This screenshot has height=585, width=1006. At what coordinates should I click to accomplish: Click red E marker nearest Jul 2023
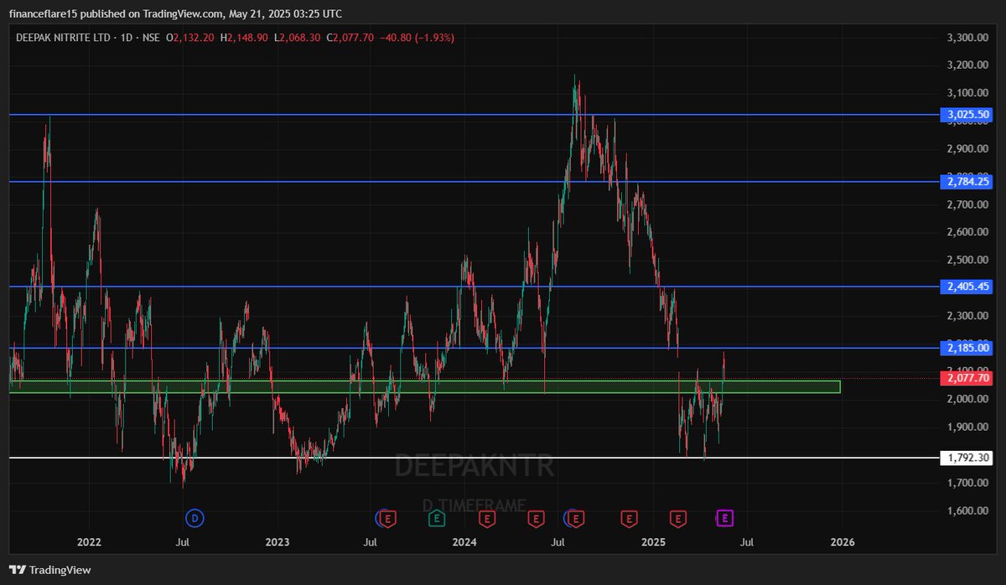click(x=388, y=518)
